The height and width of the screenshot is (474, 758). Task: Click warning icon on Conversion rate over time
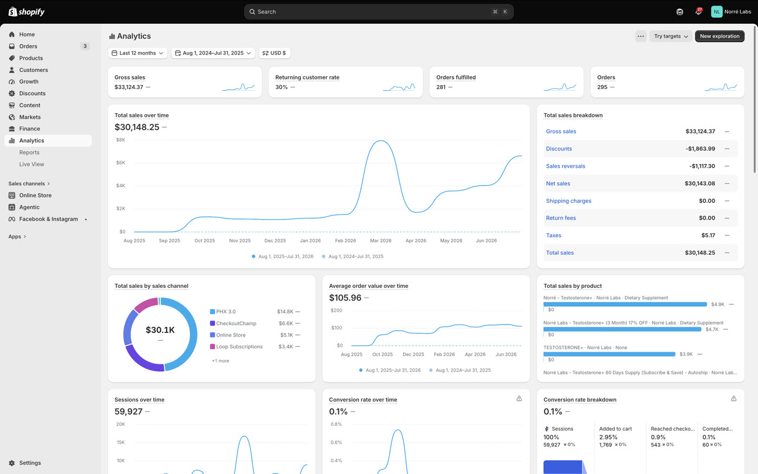point(519,399)
